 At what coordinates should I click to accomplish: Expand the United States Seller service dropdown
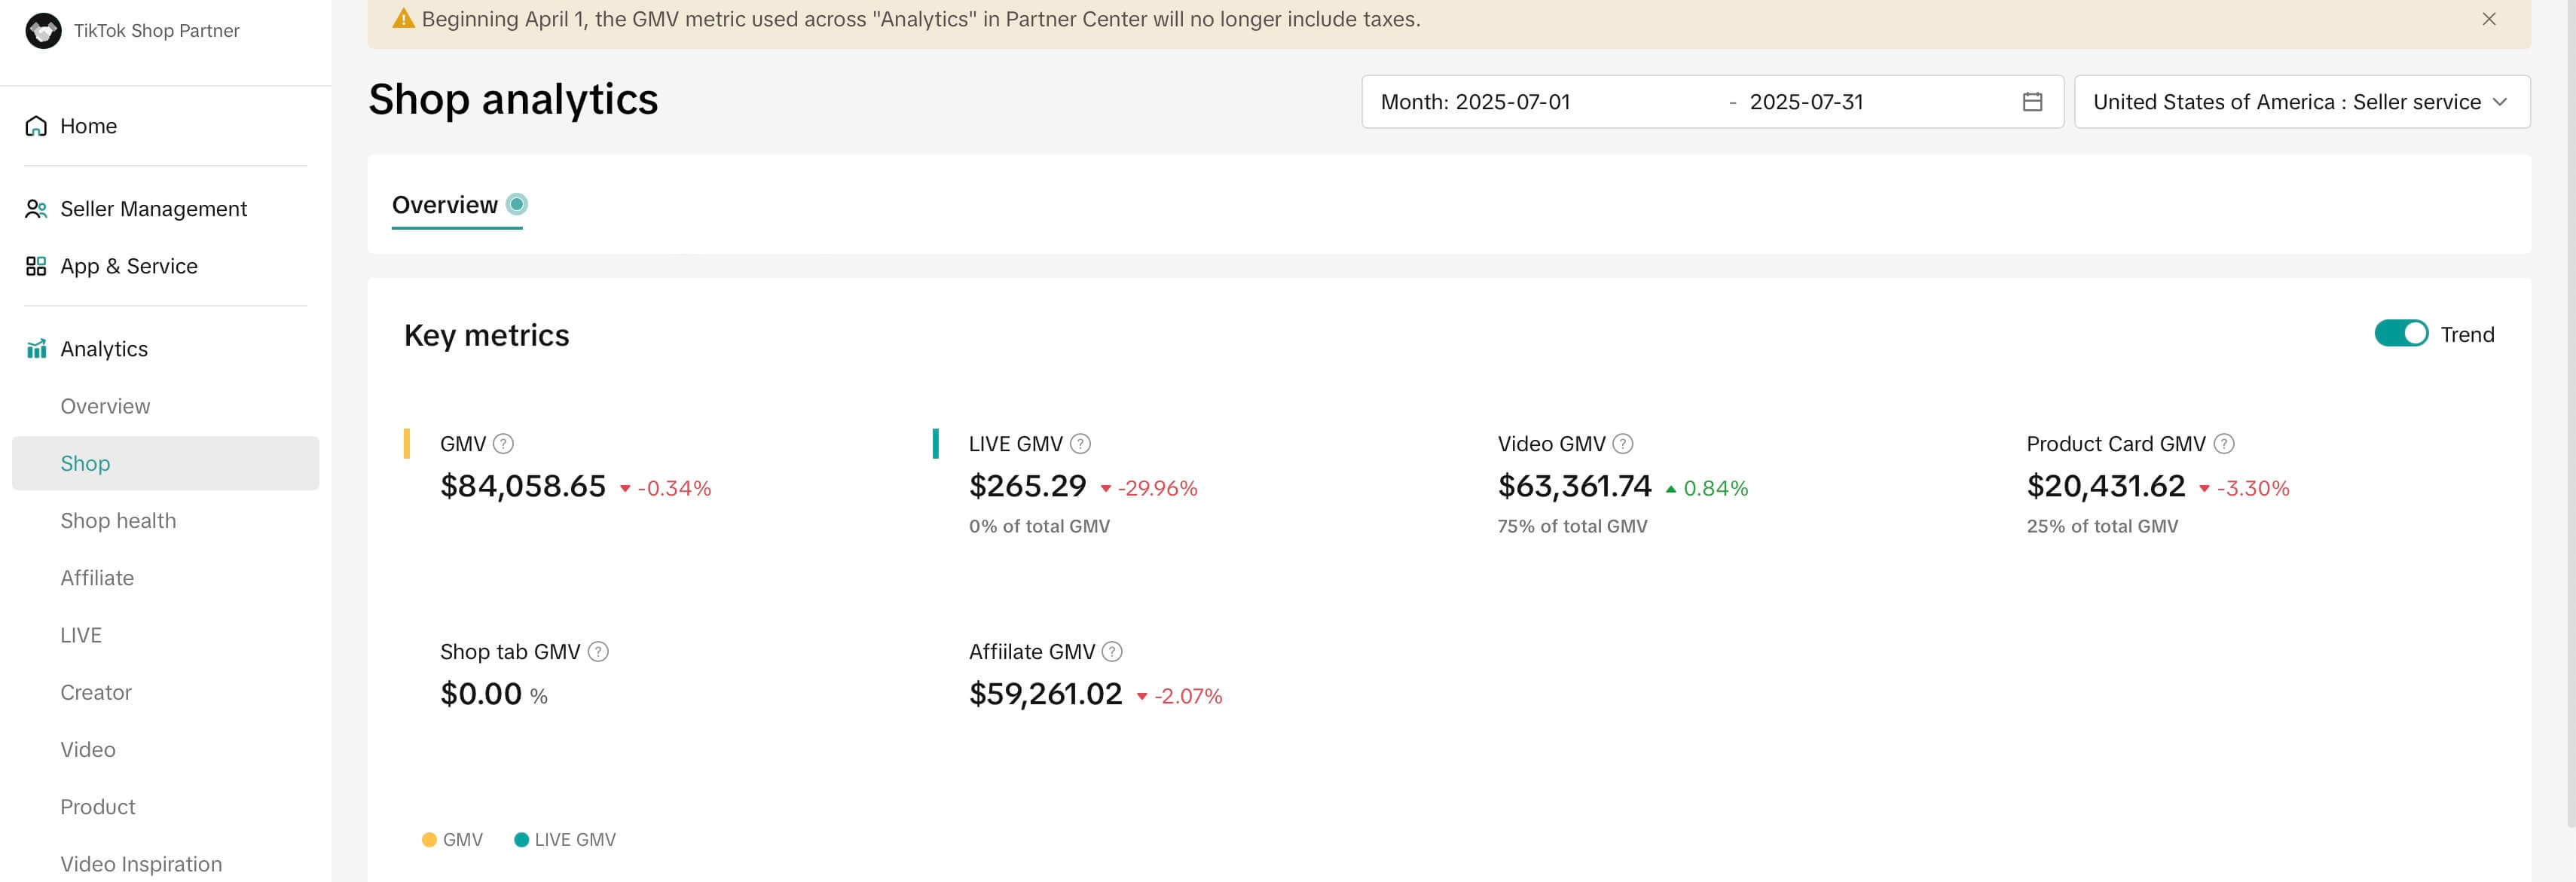tap(2301, 102)
